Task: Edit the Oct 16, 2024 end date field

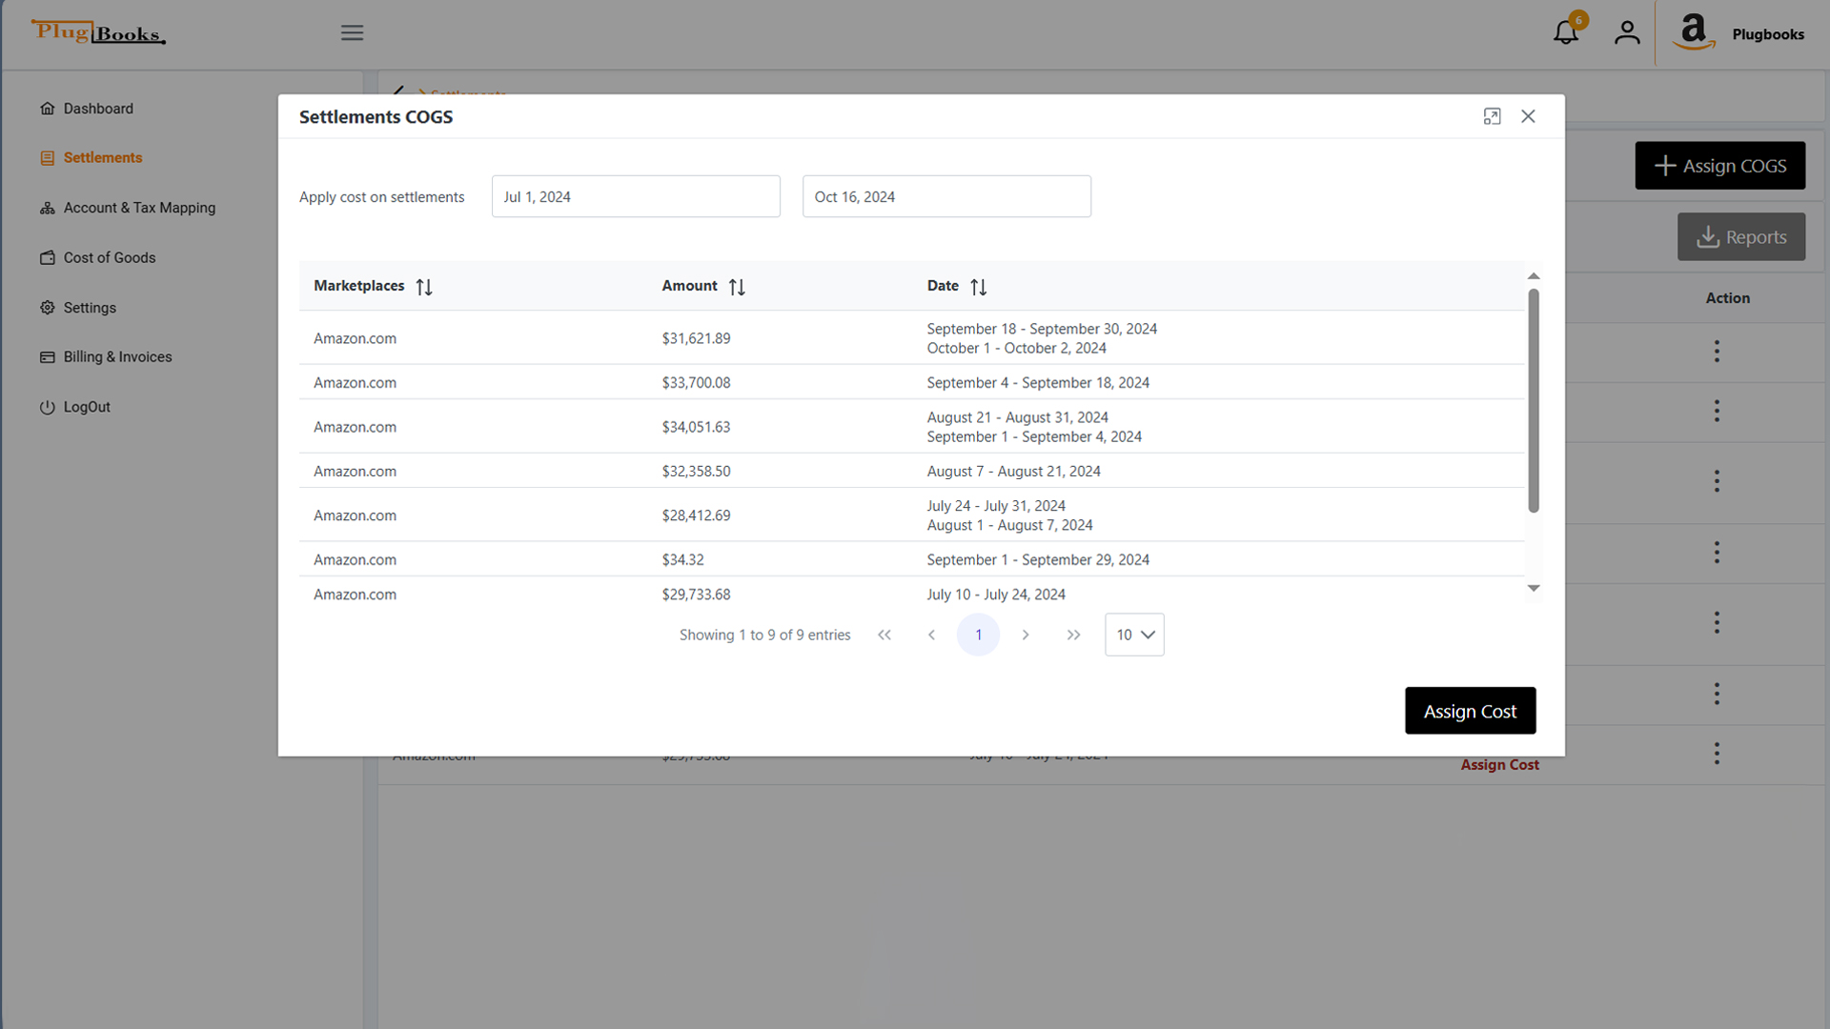Action: (x=946, y=197)
